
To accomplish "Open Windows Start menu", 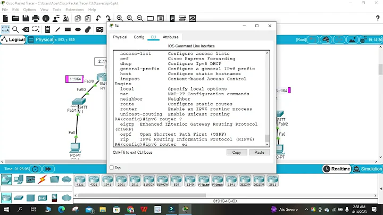I will coord(6,209).
